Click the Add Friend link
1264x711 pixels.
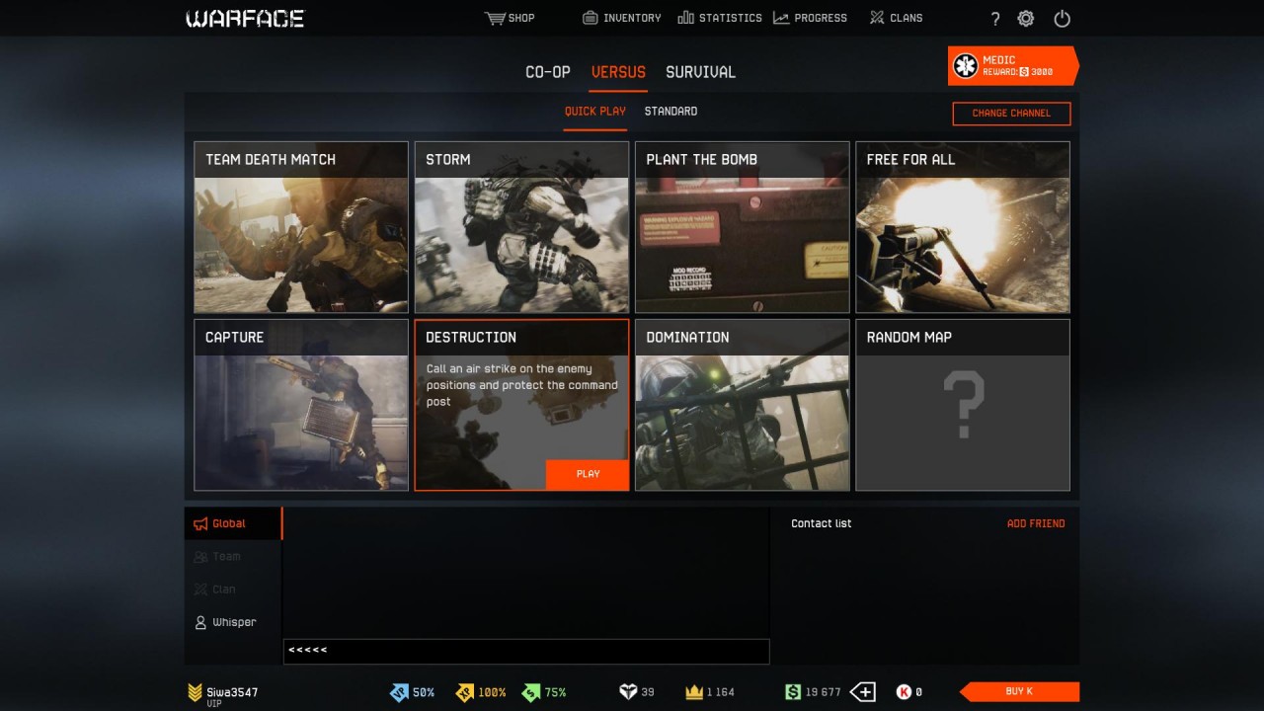click(1036, 523)
